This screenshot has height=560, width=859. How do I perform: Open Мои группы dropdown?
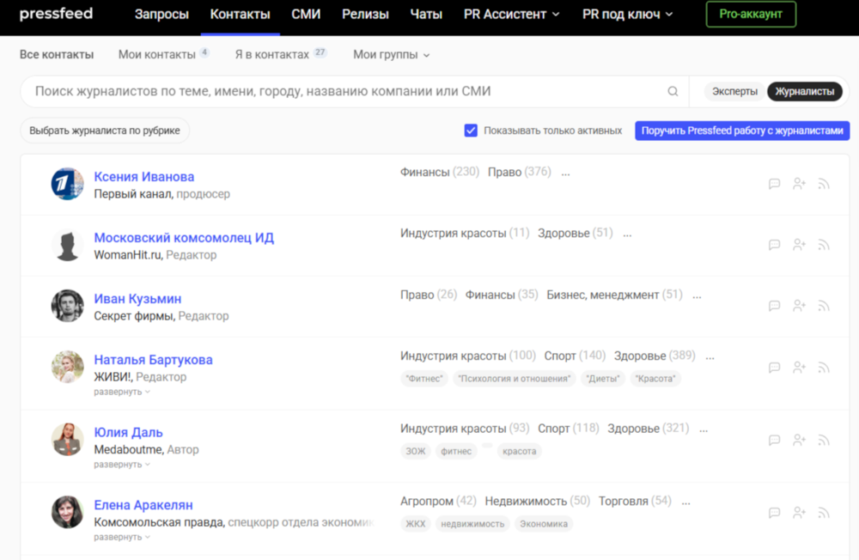pyautogui.click(x=391, y=55)
